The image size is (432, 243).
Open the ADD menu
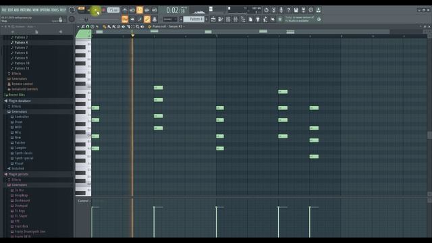pos(16,10)
